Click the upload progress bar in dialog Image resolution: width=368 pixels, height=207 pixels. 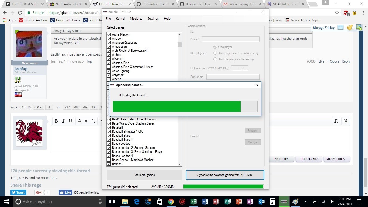coord(185,106)
